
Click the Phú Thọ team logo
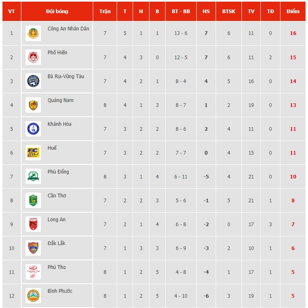point(33,272)
